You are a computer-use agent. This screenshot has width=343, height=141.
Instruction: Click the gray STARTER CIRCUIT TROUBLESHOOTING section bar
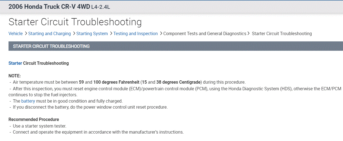[175, 46]
